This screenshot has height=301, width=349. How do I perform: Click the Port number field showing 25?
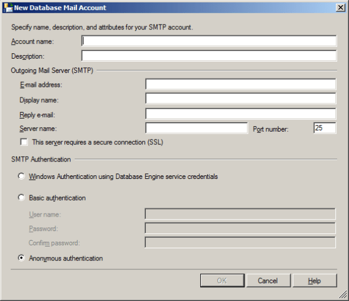click(x=324, y=128)
